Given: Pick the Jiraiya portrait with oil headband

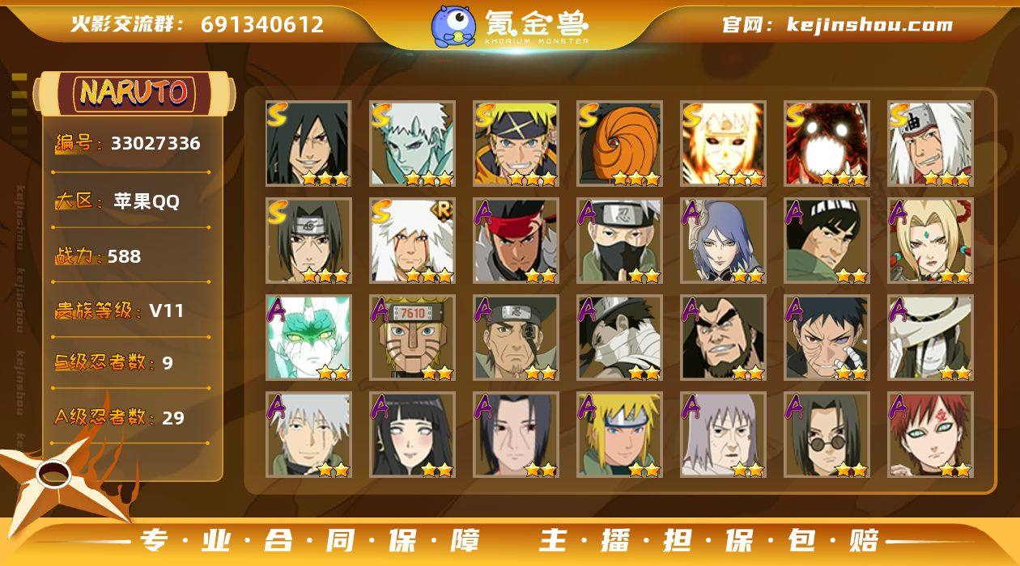Looking at the screenshot, I should [930, 143].
